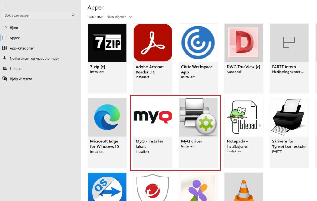The width and height of the screenshot is (317, 201).
Task: Open Nedlastinger og oppdateringer
Action: click(34, 59)
